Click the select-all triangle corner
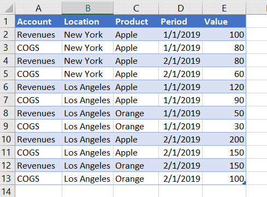The image size is (267, 197). pyautogui.click(x=8, y=8)
